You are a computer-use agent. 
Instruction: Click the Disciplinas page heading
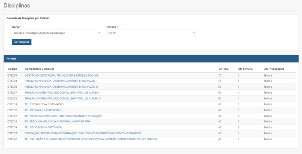[17, 6]
